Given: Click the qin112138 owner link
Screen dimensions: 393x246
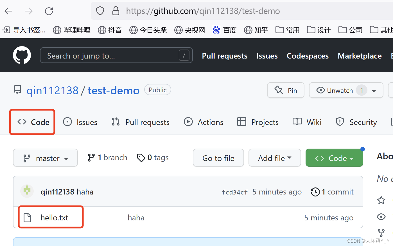Looking at the screenshot, I should (53, 91).
